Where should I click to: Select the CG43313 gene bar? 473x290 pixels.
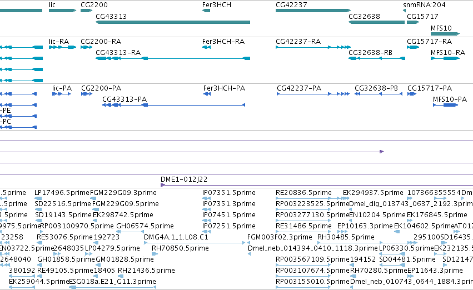(173, 22)
